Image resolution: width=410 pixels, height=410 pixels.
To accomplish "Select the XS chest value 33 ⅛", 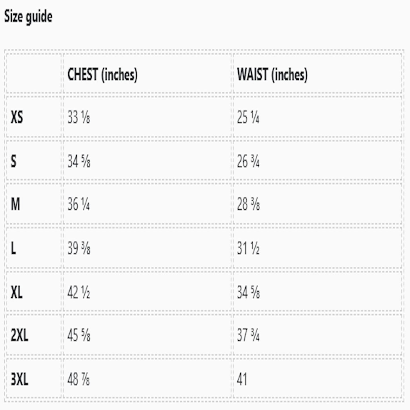I will pyautogui.click(x=79, y=117).
